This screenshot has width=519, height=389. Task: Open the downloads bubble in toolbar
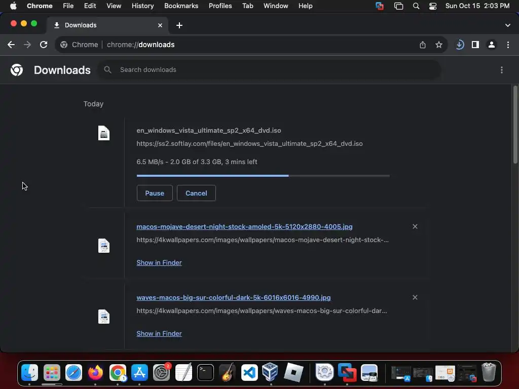(x=460, y=45)
